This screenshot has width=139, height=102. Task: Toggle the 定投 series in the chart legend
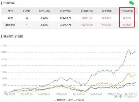tap(69, 100)
